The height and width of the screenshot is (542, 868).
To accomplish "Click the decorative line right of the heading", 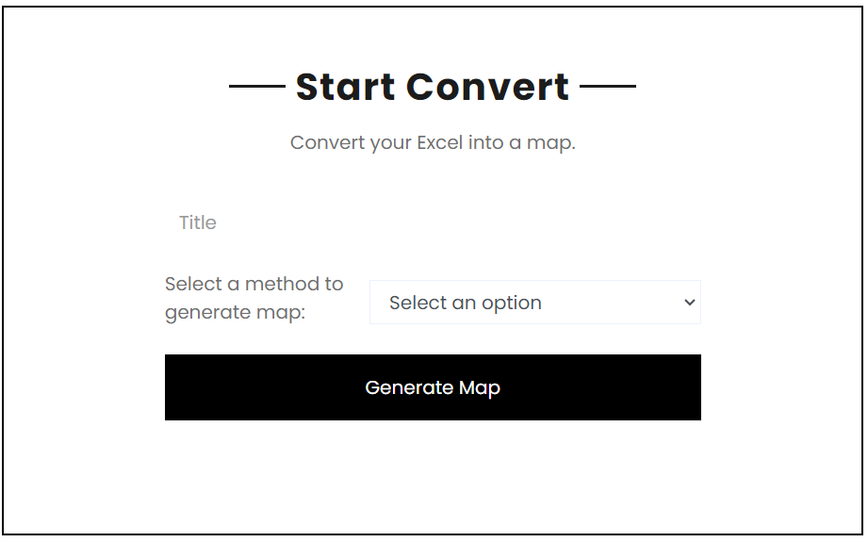I will [x=608, y=87].
